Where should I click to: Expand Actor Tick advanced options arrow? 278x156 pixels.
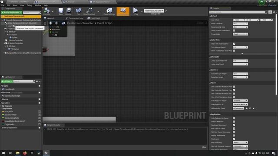point(242,54)
